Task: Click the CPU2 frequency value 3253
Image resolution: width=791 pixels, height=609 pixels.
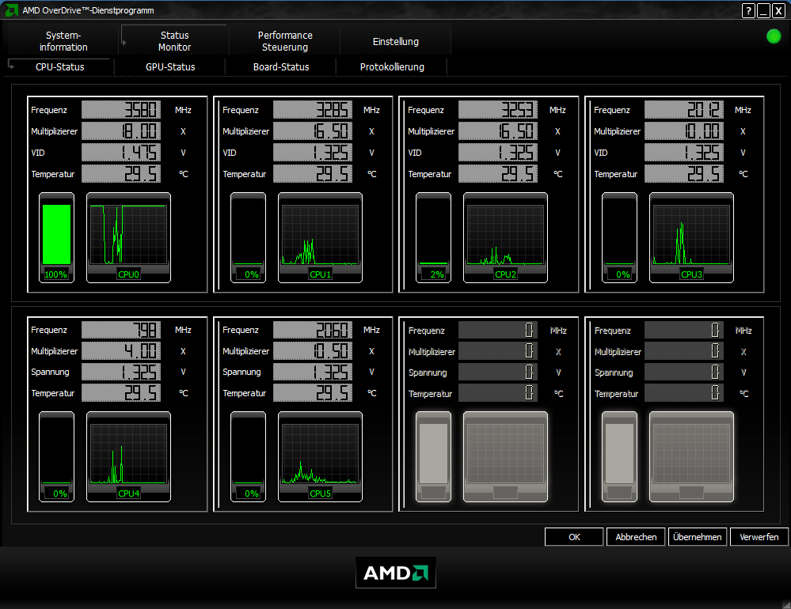Action: (498, 110)
